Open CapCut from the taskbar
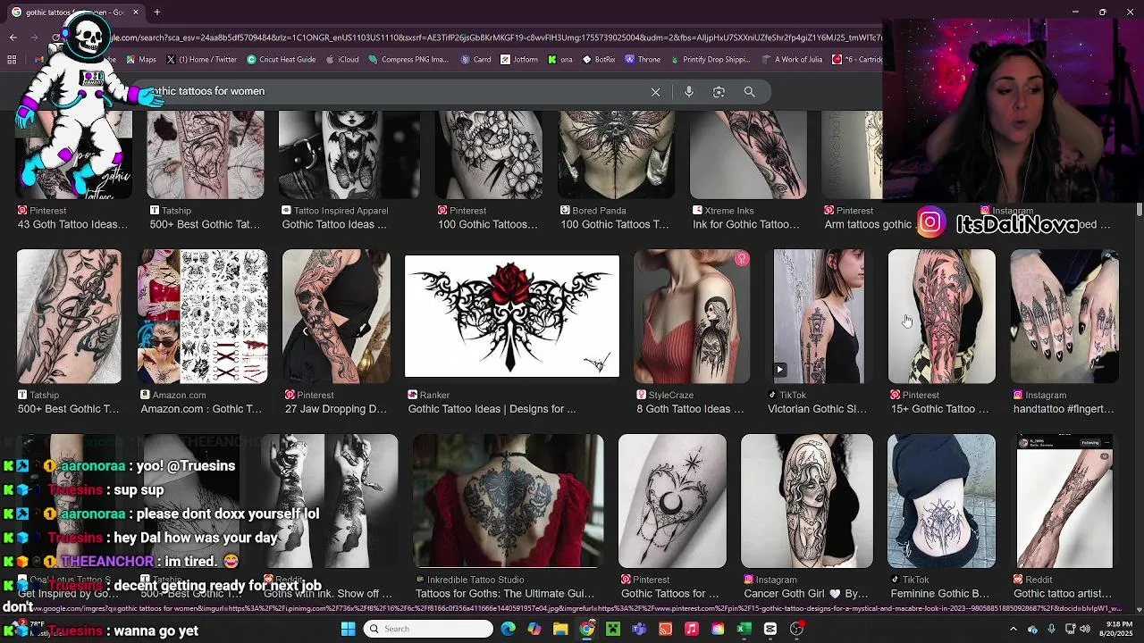Image resolution: width=1144 pixels, height=643 pixels. pos(770,629)
